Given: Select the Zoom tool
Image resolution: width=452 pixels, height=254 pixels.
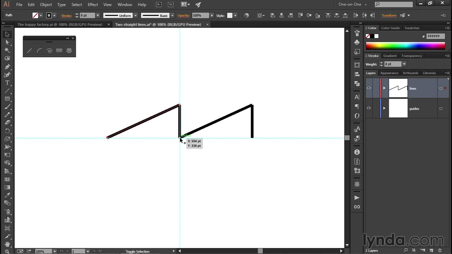Looking at the screenshot, I should pos(7,251).
